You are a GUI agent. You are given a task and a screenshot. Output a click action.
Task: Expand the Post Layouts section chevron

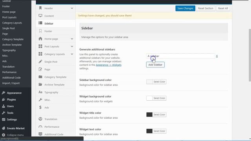click(72, 46)
